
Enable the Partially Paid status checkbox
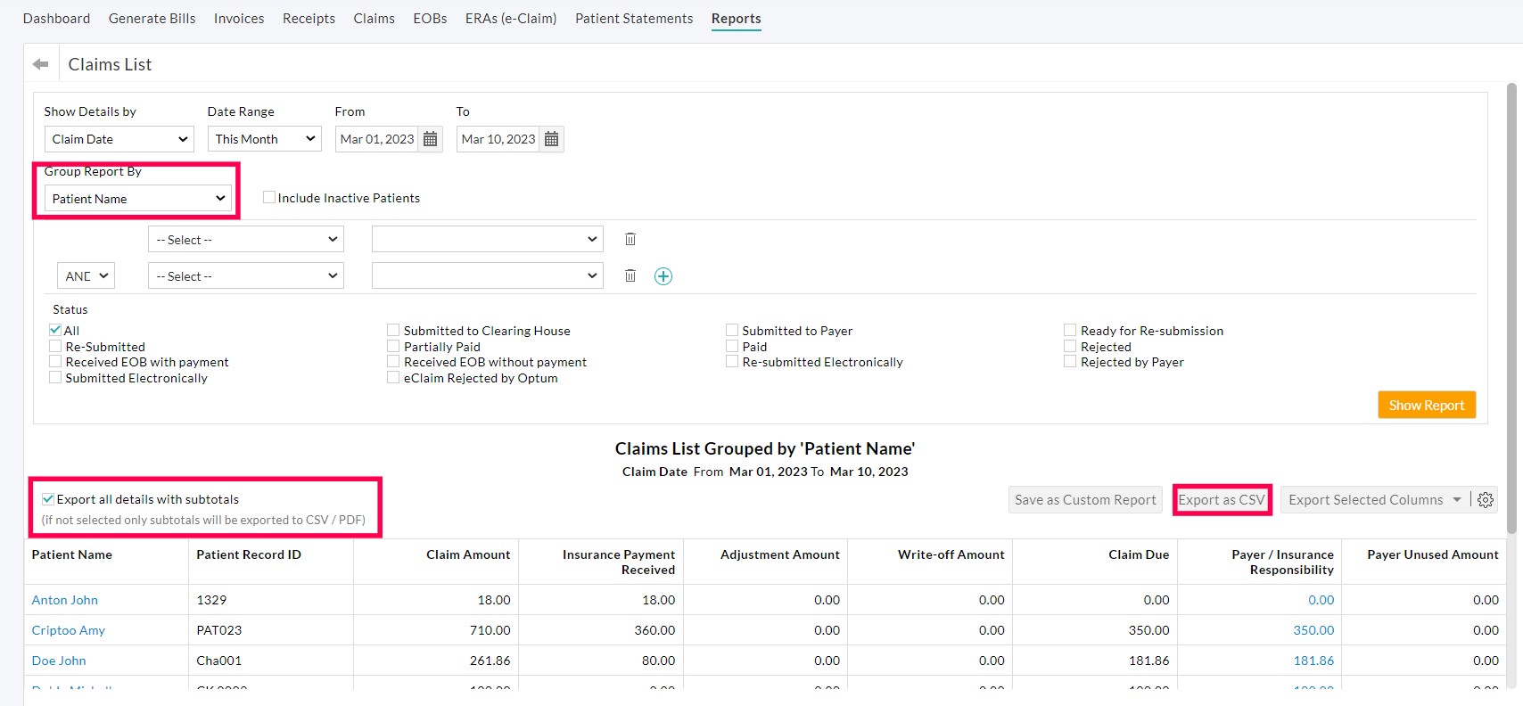click(393, 347)
